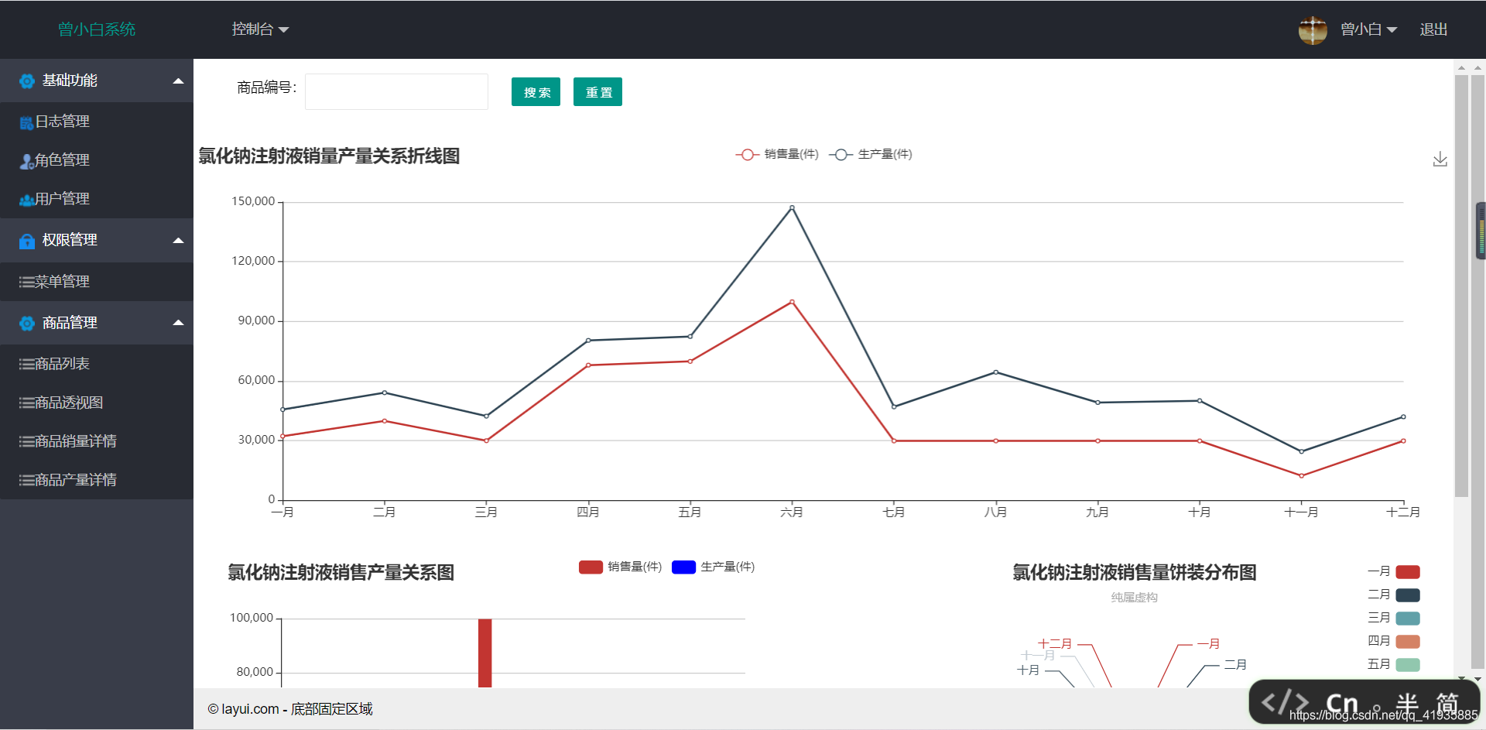
Task: Click the red bar in bar chart
Action: (484, 653)
